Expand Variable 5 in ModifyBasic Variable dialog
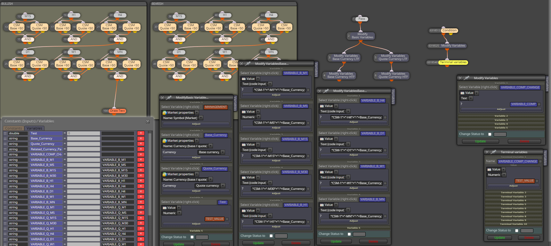551x246 pixels. coord(196,231)
